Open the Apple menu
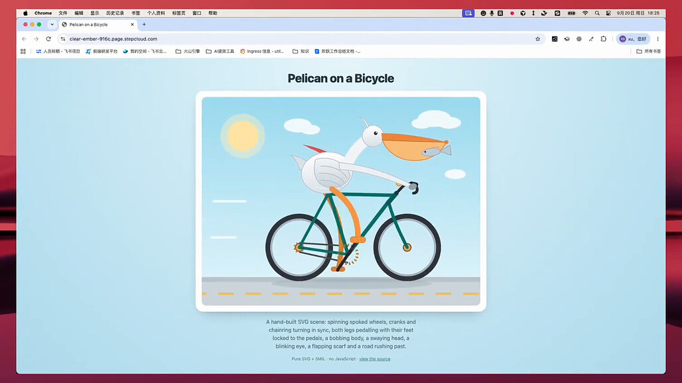Image resolution: width=682 pixels, height=383 pixels. coord(25,13)
